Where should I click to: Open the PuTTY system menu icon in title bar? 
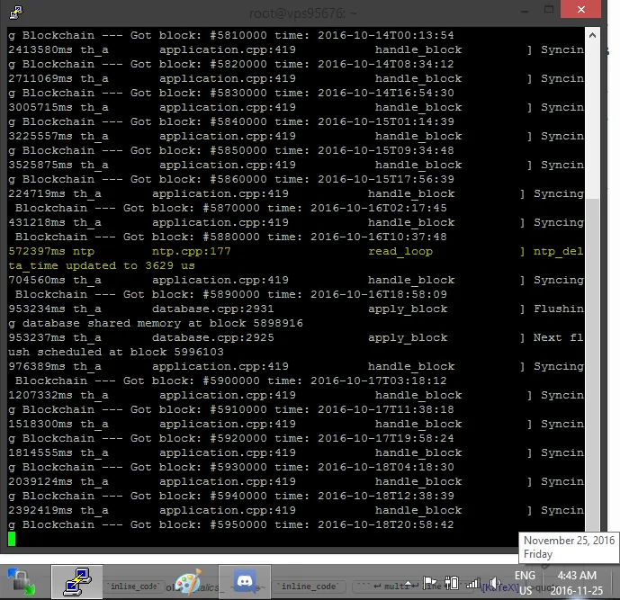click(x=16, y=12)
